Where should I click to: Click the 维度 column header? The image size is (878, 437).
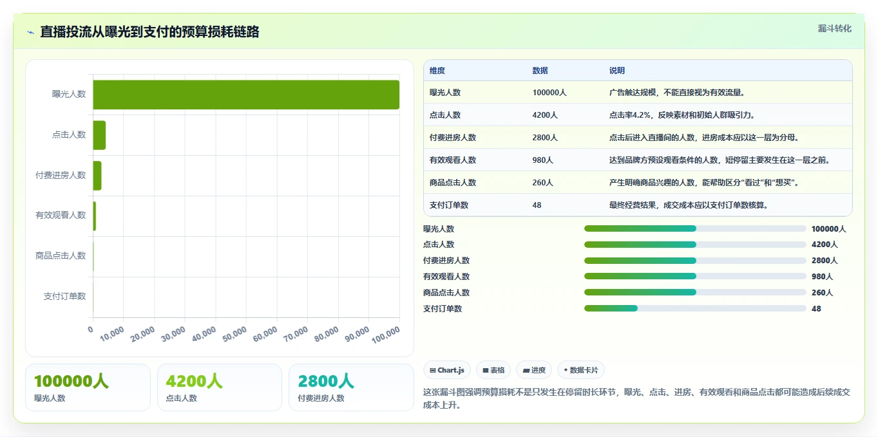point(437,71)
